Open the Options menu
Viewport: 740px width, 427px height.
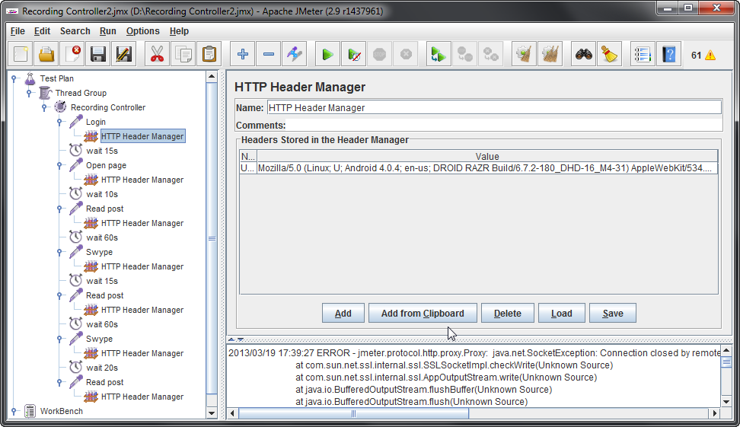coord(142,31)
